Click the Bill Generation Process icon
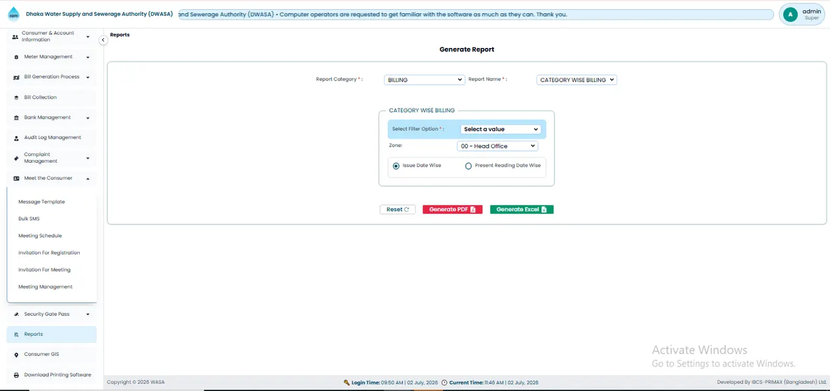 (16, 77)
